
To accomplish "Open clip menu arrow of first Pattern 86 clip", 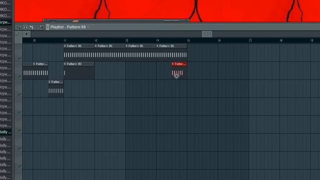I will 65,46.
